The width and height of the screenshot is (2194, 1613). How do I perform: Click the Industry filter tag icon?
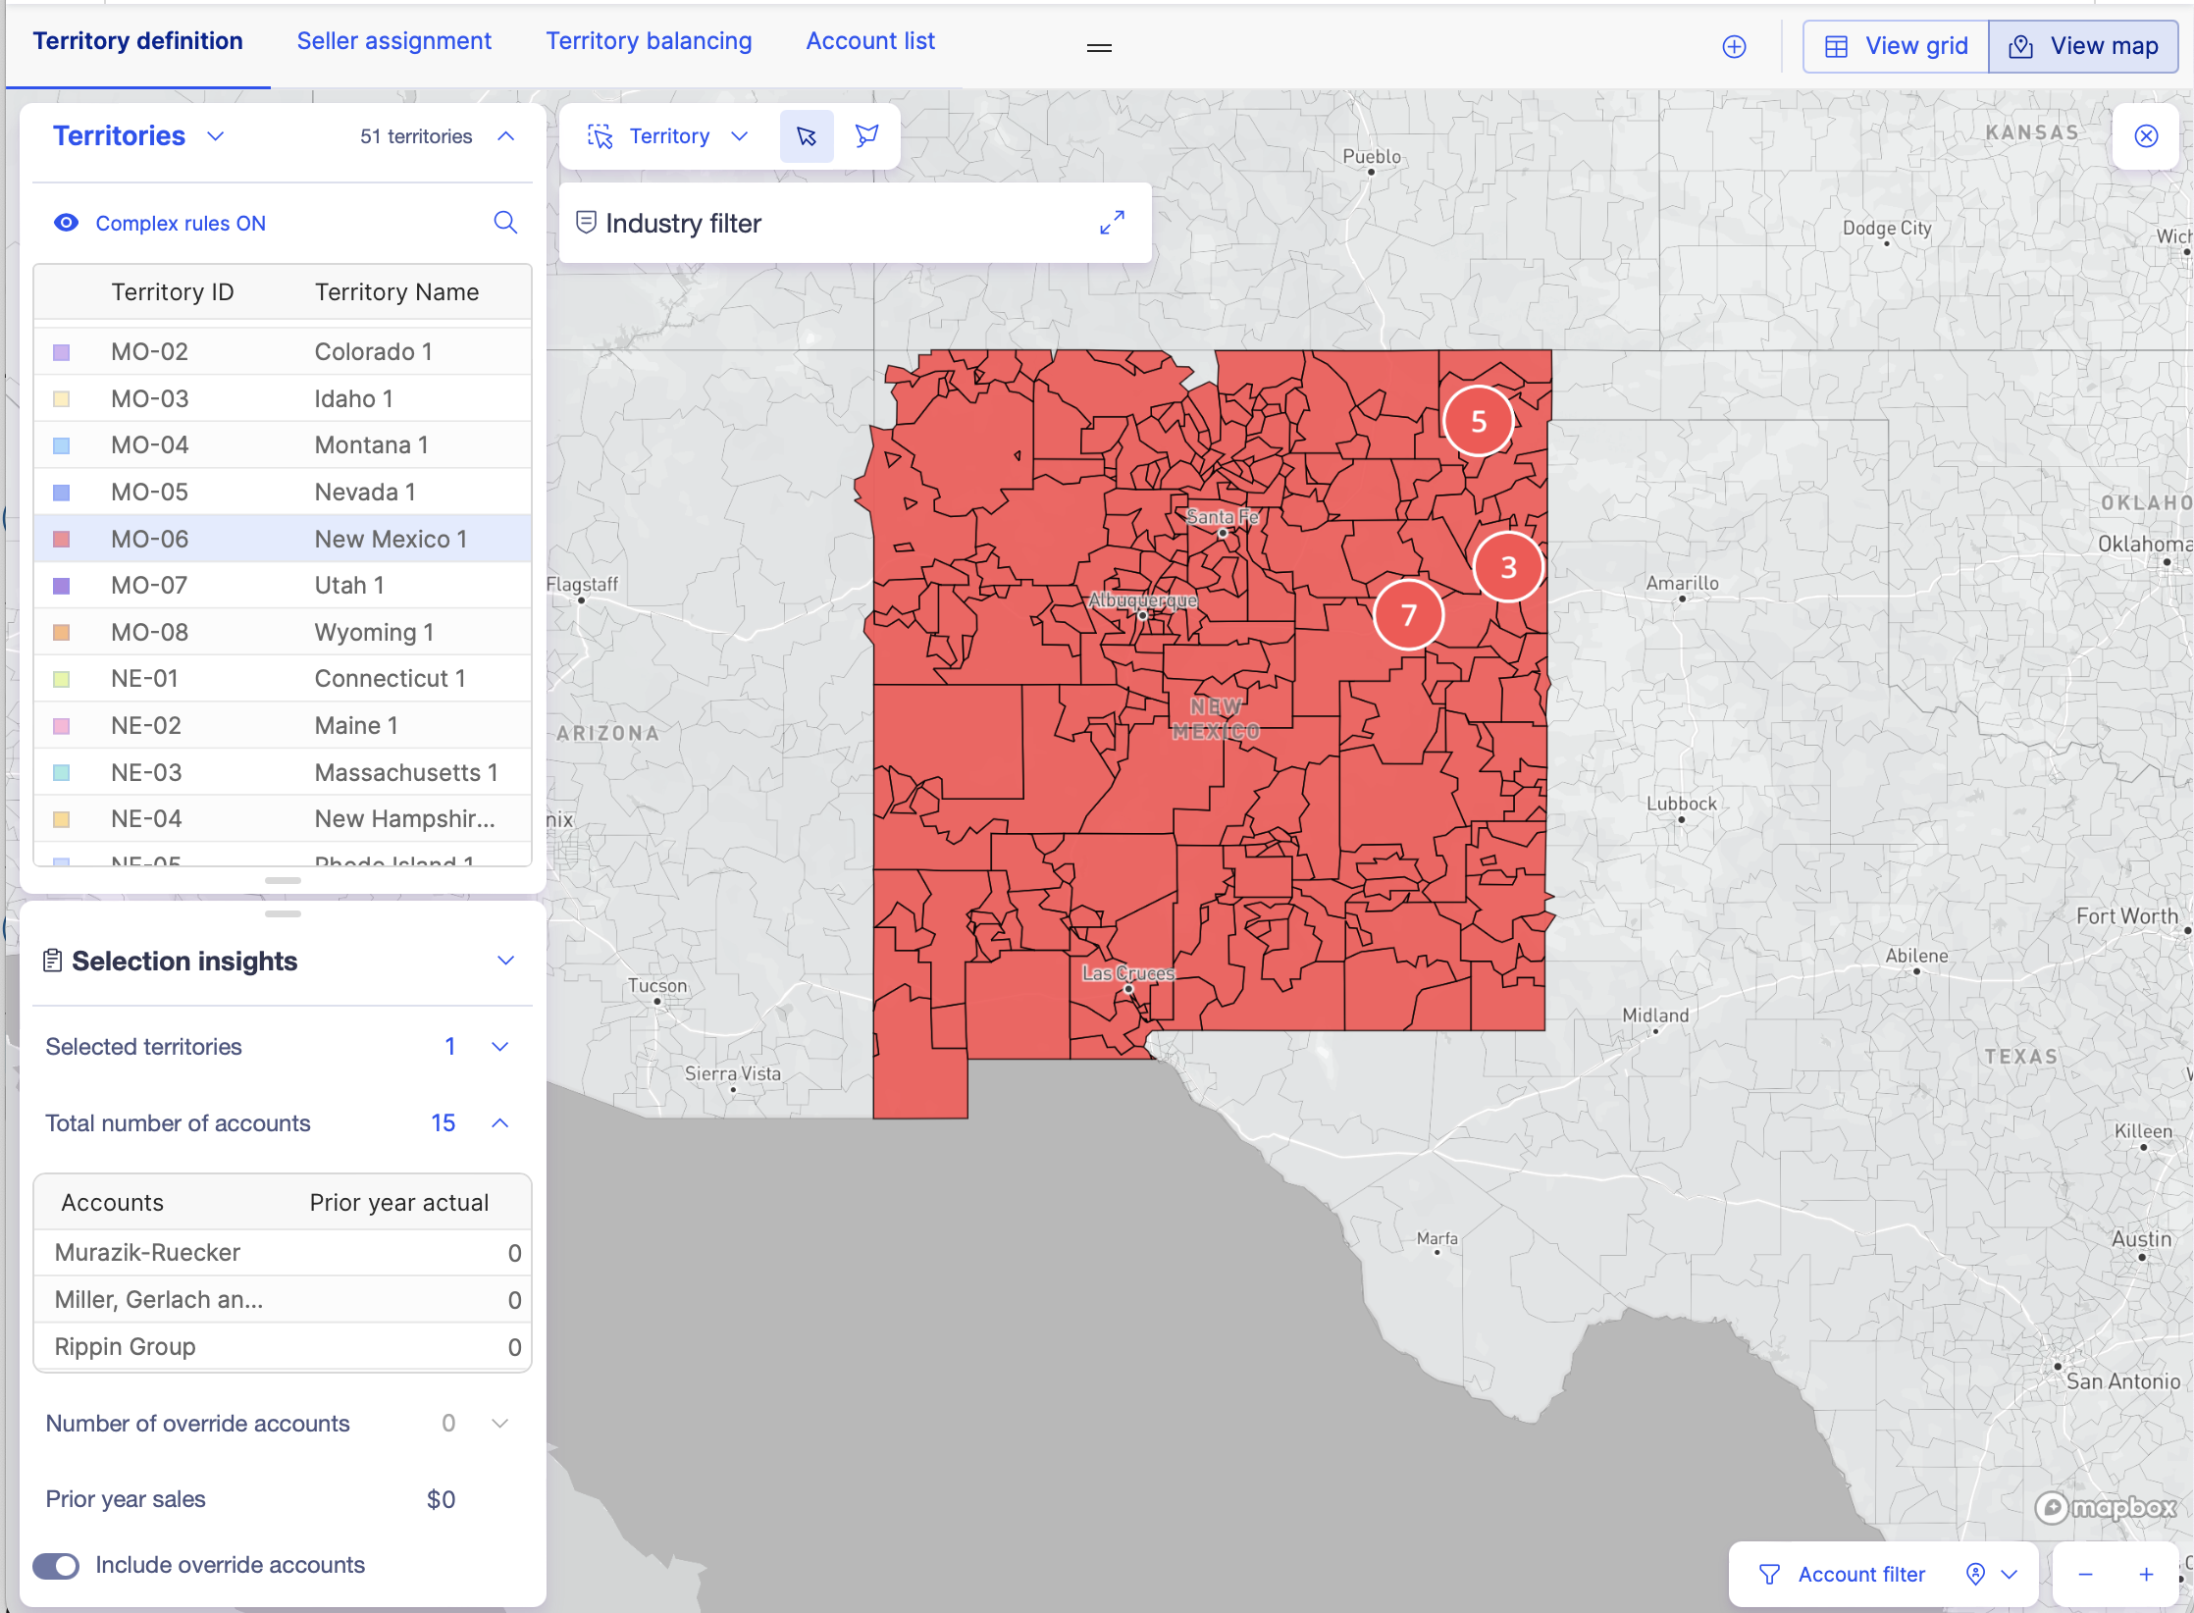click(x=586, y=223)
